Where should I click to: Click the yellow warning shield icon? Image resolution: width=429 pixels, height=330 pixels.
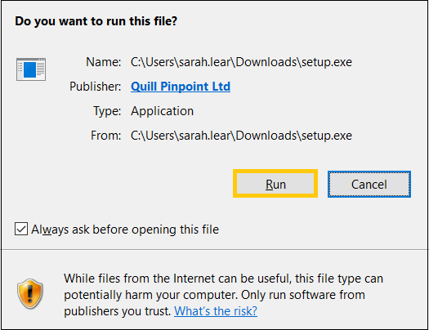[30, 294]
